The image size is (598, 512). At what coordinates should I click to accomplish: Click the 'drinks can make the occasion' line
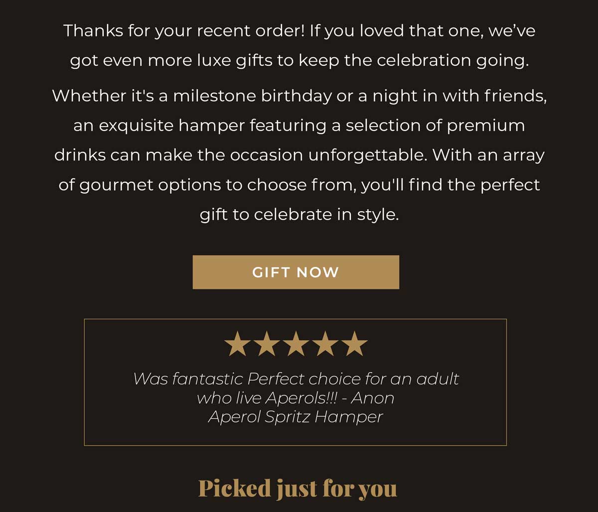pyautogui.click(x=299, y=155)
